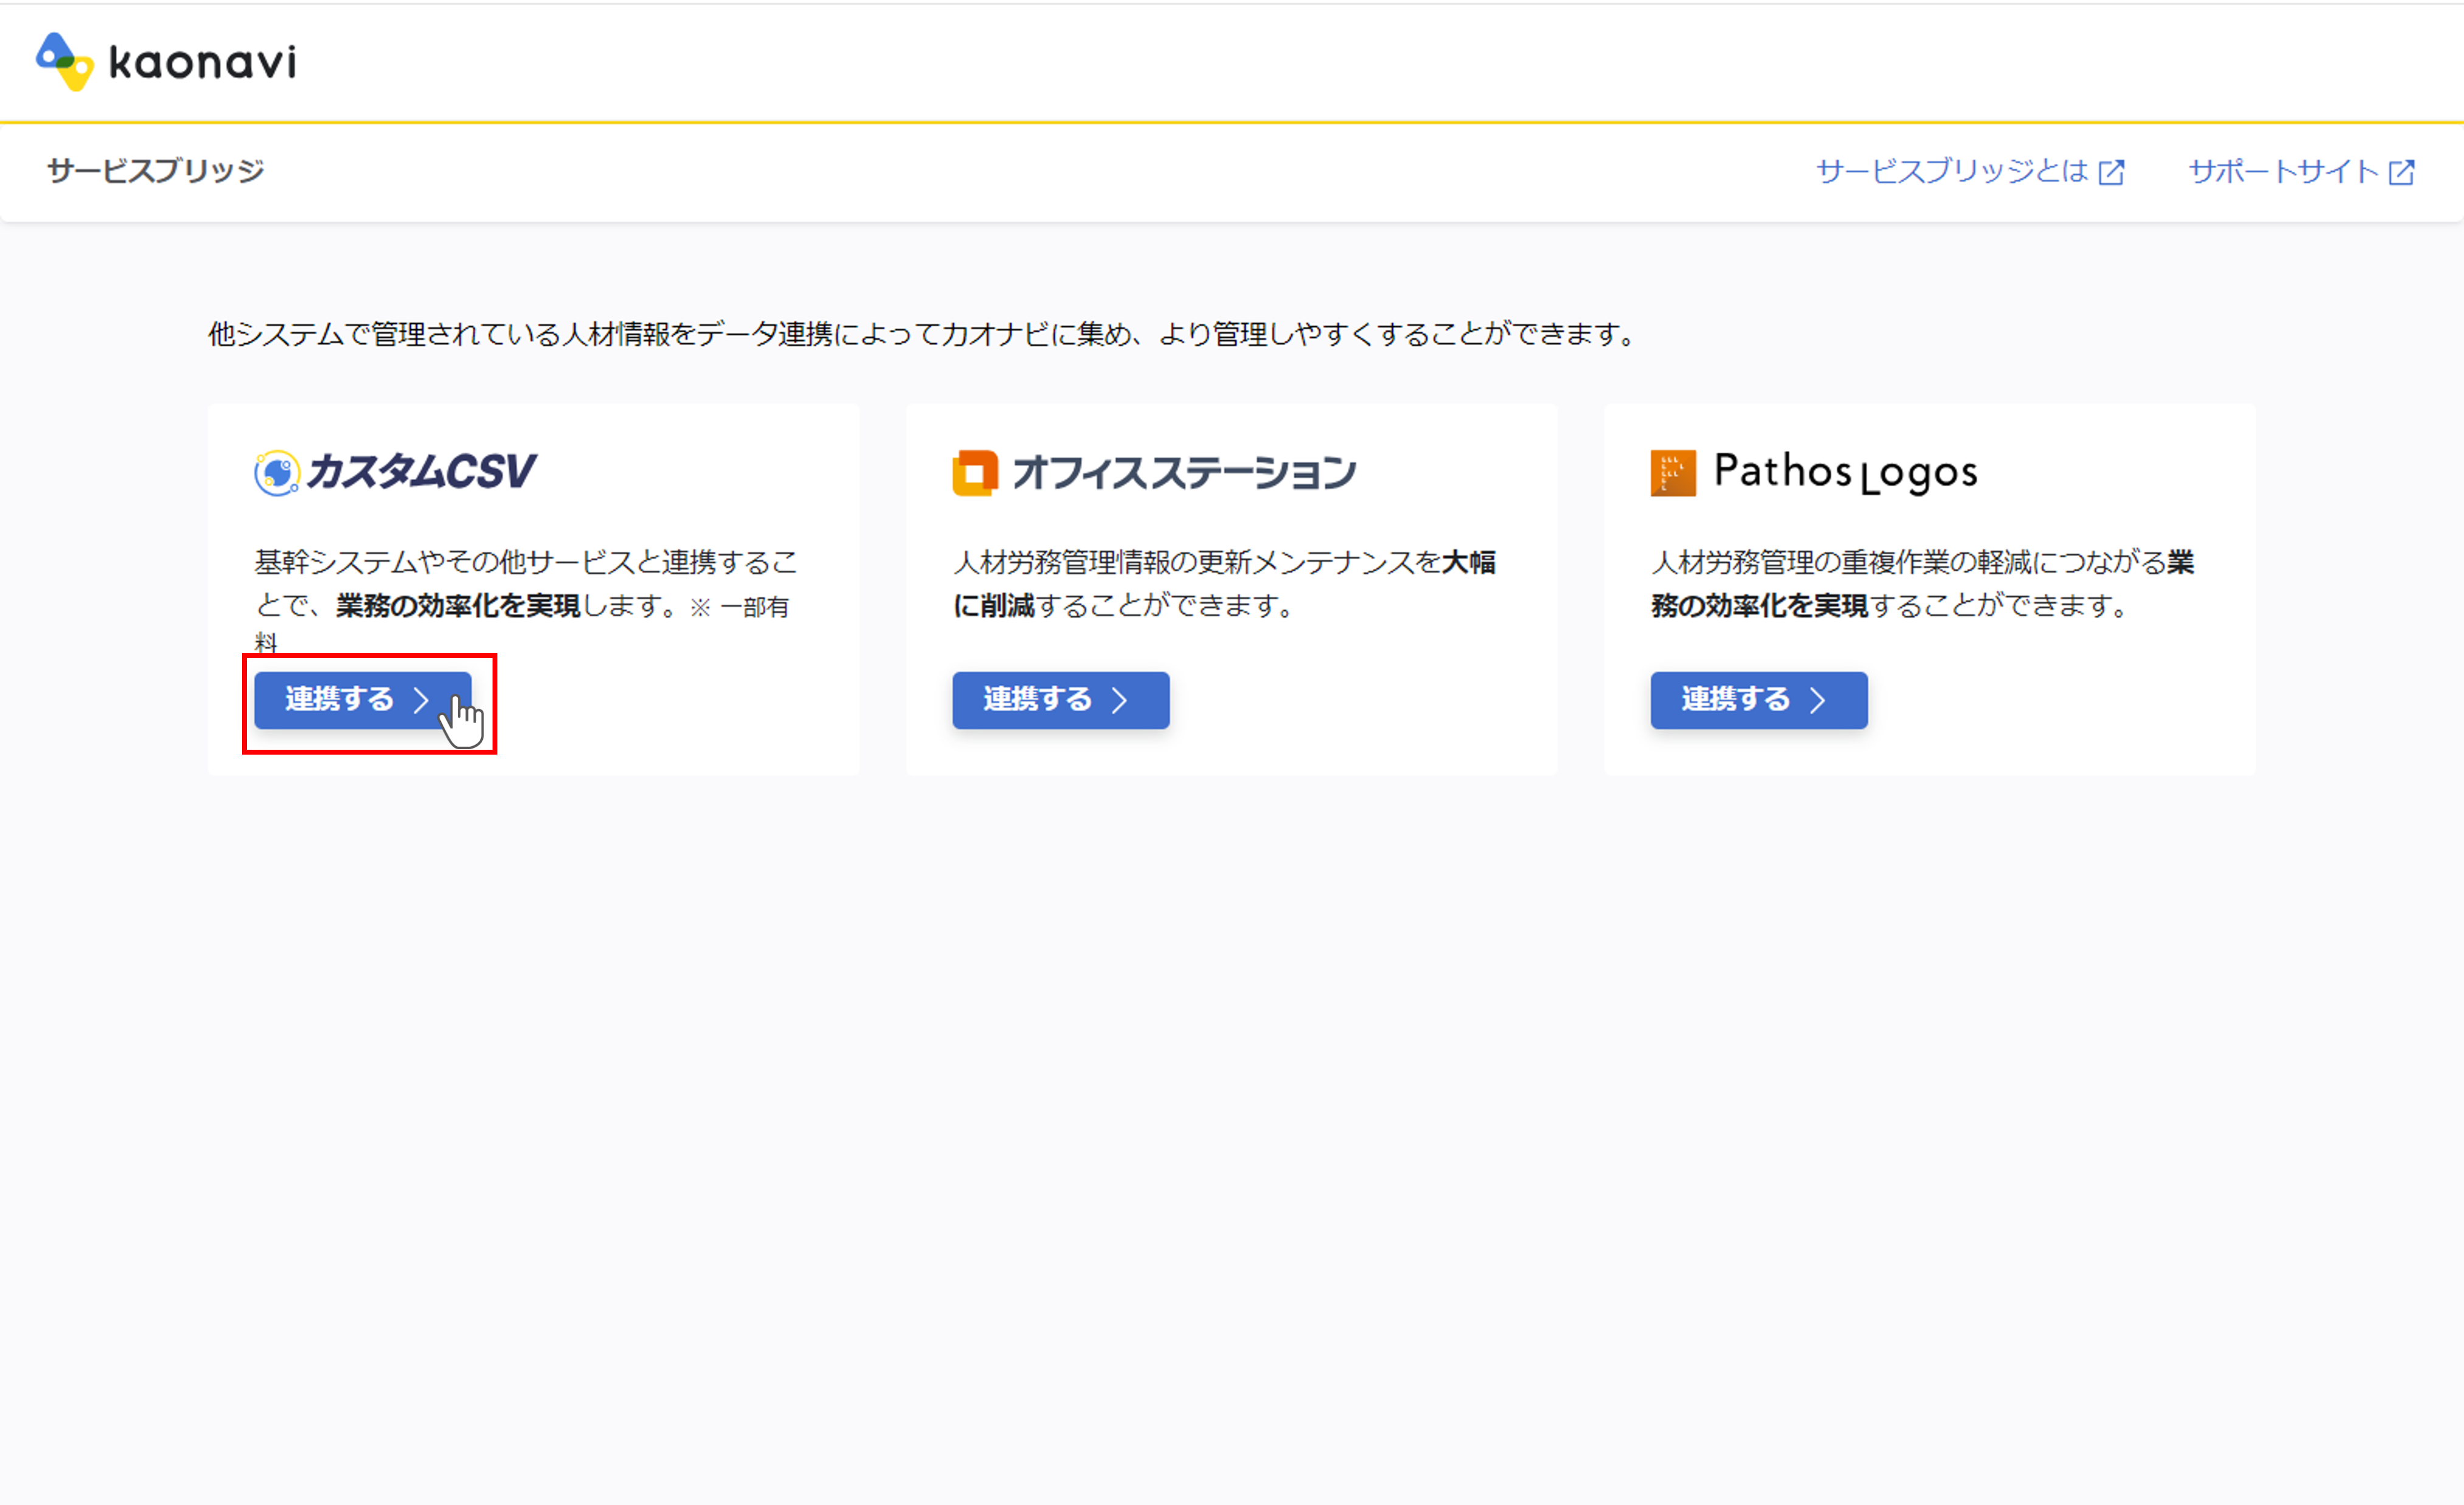Click external-link icon beside サポートサイト
This screenshot has width=2464, height=1505.
pyautogui.click(x=2402, y=172)
